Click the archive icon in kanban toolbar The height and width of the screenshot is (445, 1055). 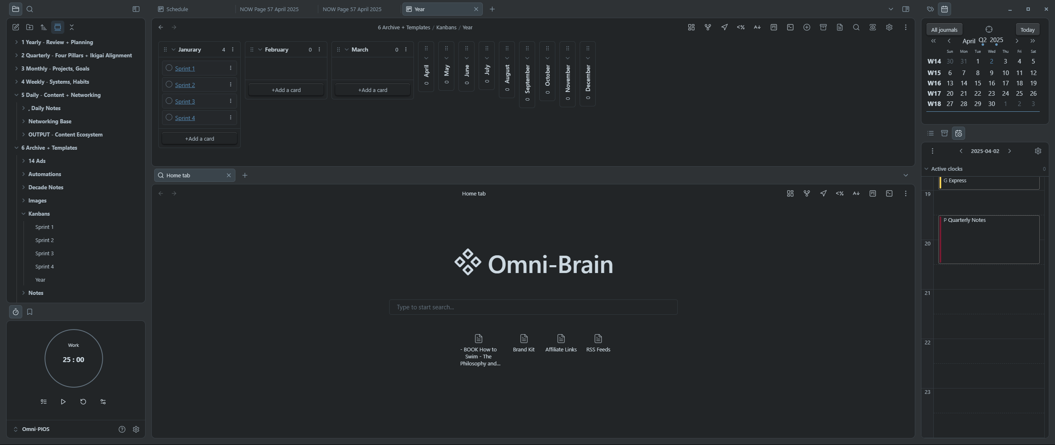tap(823, 27)
